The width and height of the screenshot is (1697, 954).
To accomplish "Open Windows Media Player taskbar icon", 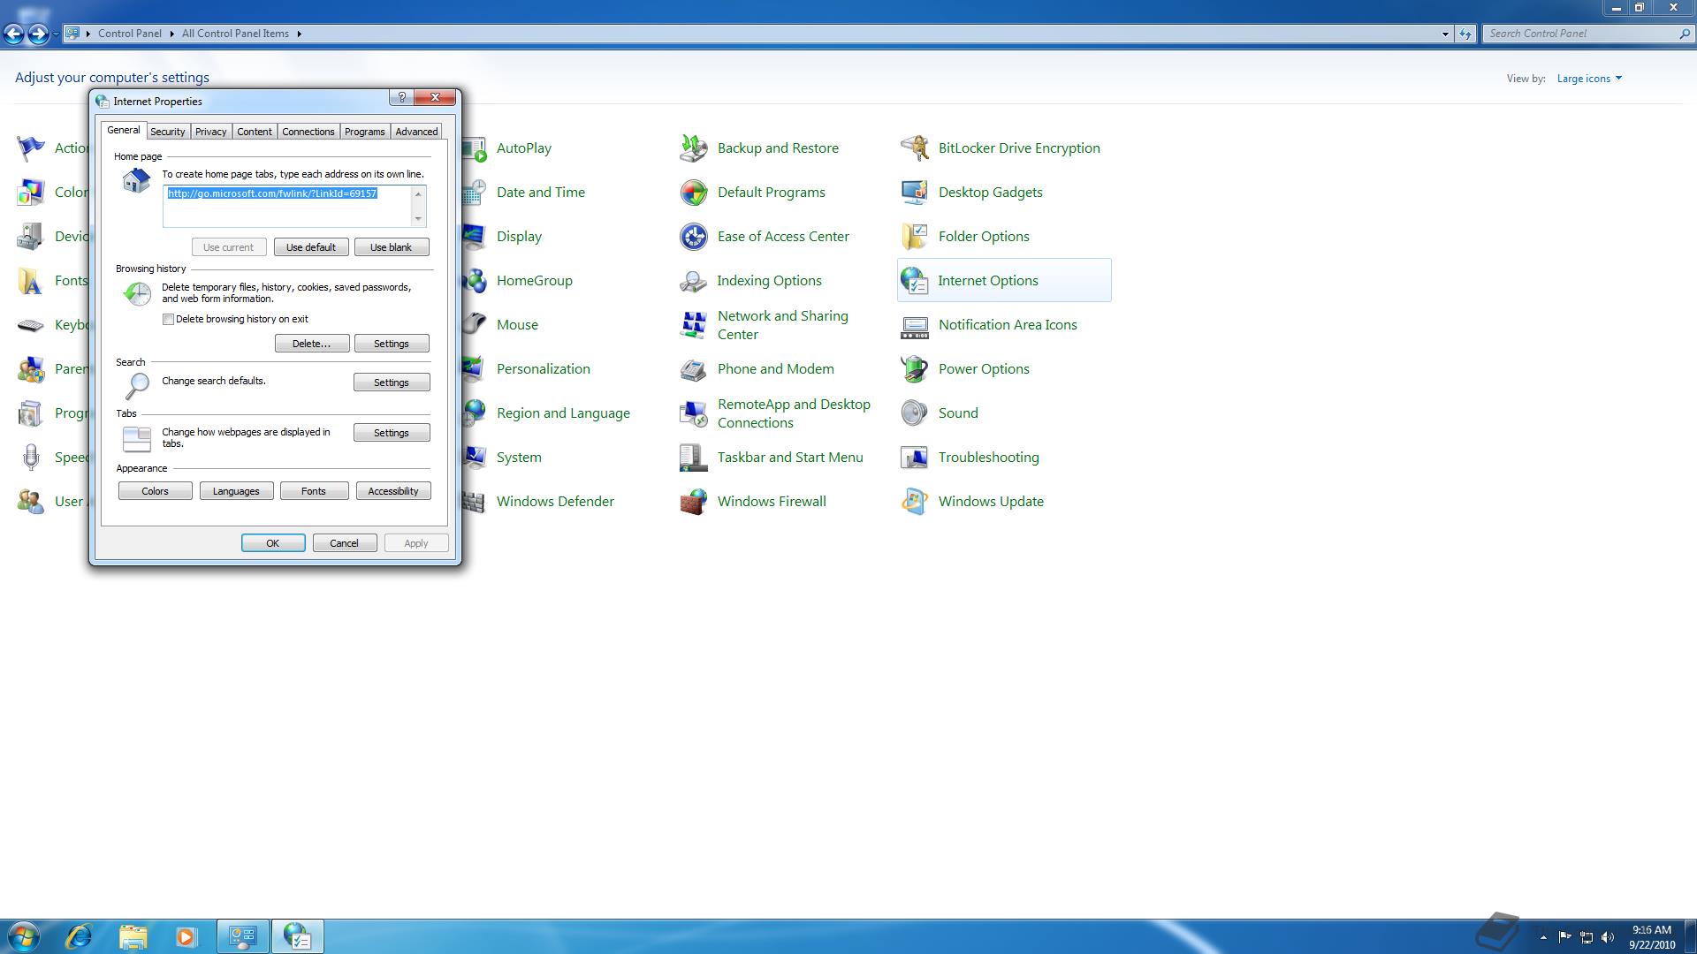I will pos(186,936).
